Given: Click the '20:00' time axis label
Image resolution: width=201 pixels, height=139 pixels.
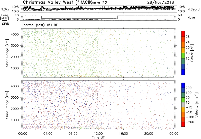Looking at the screenshot, I should pos(149,134).
